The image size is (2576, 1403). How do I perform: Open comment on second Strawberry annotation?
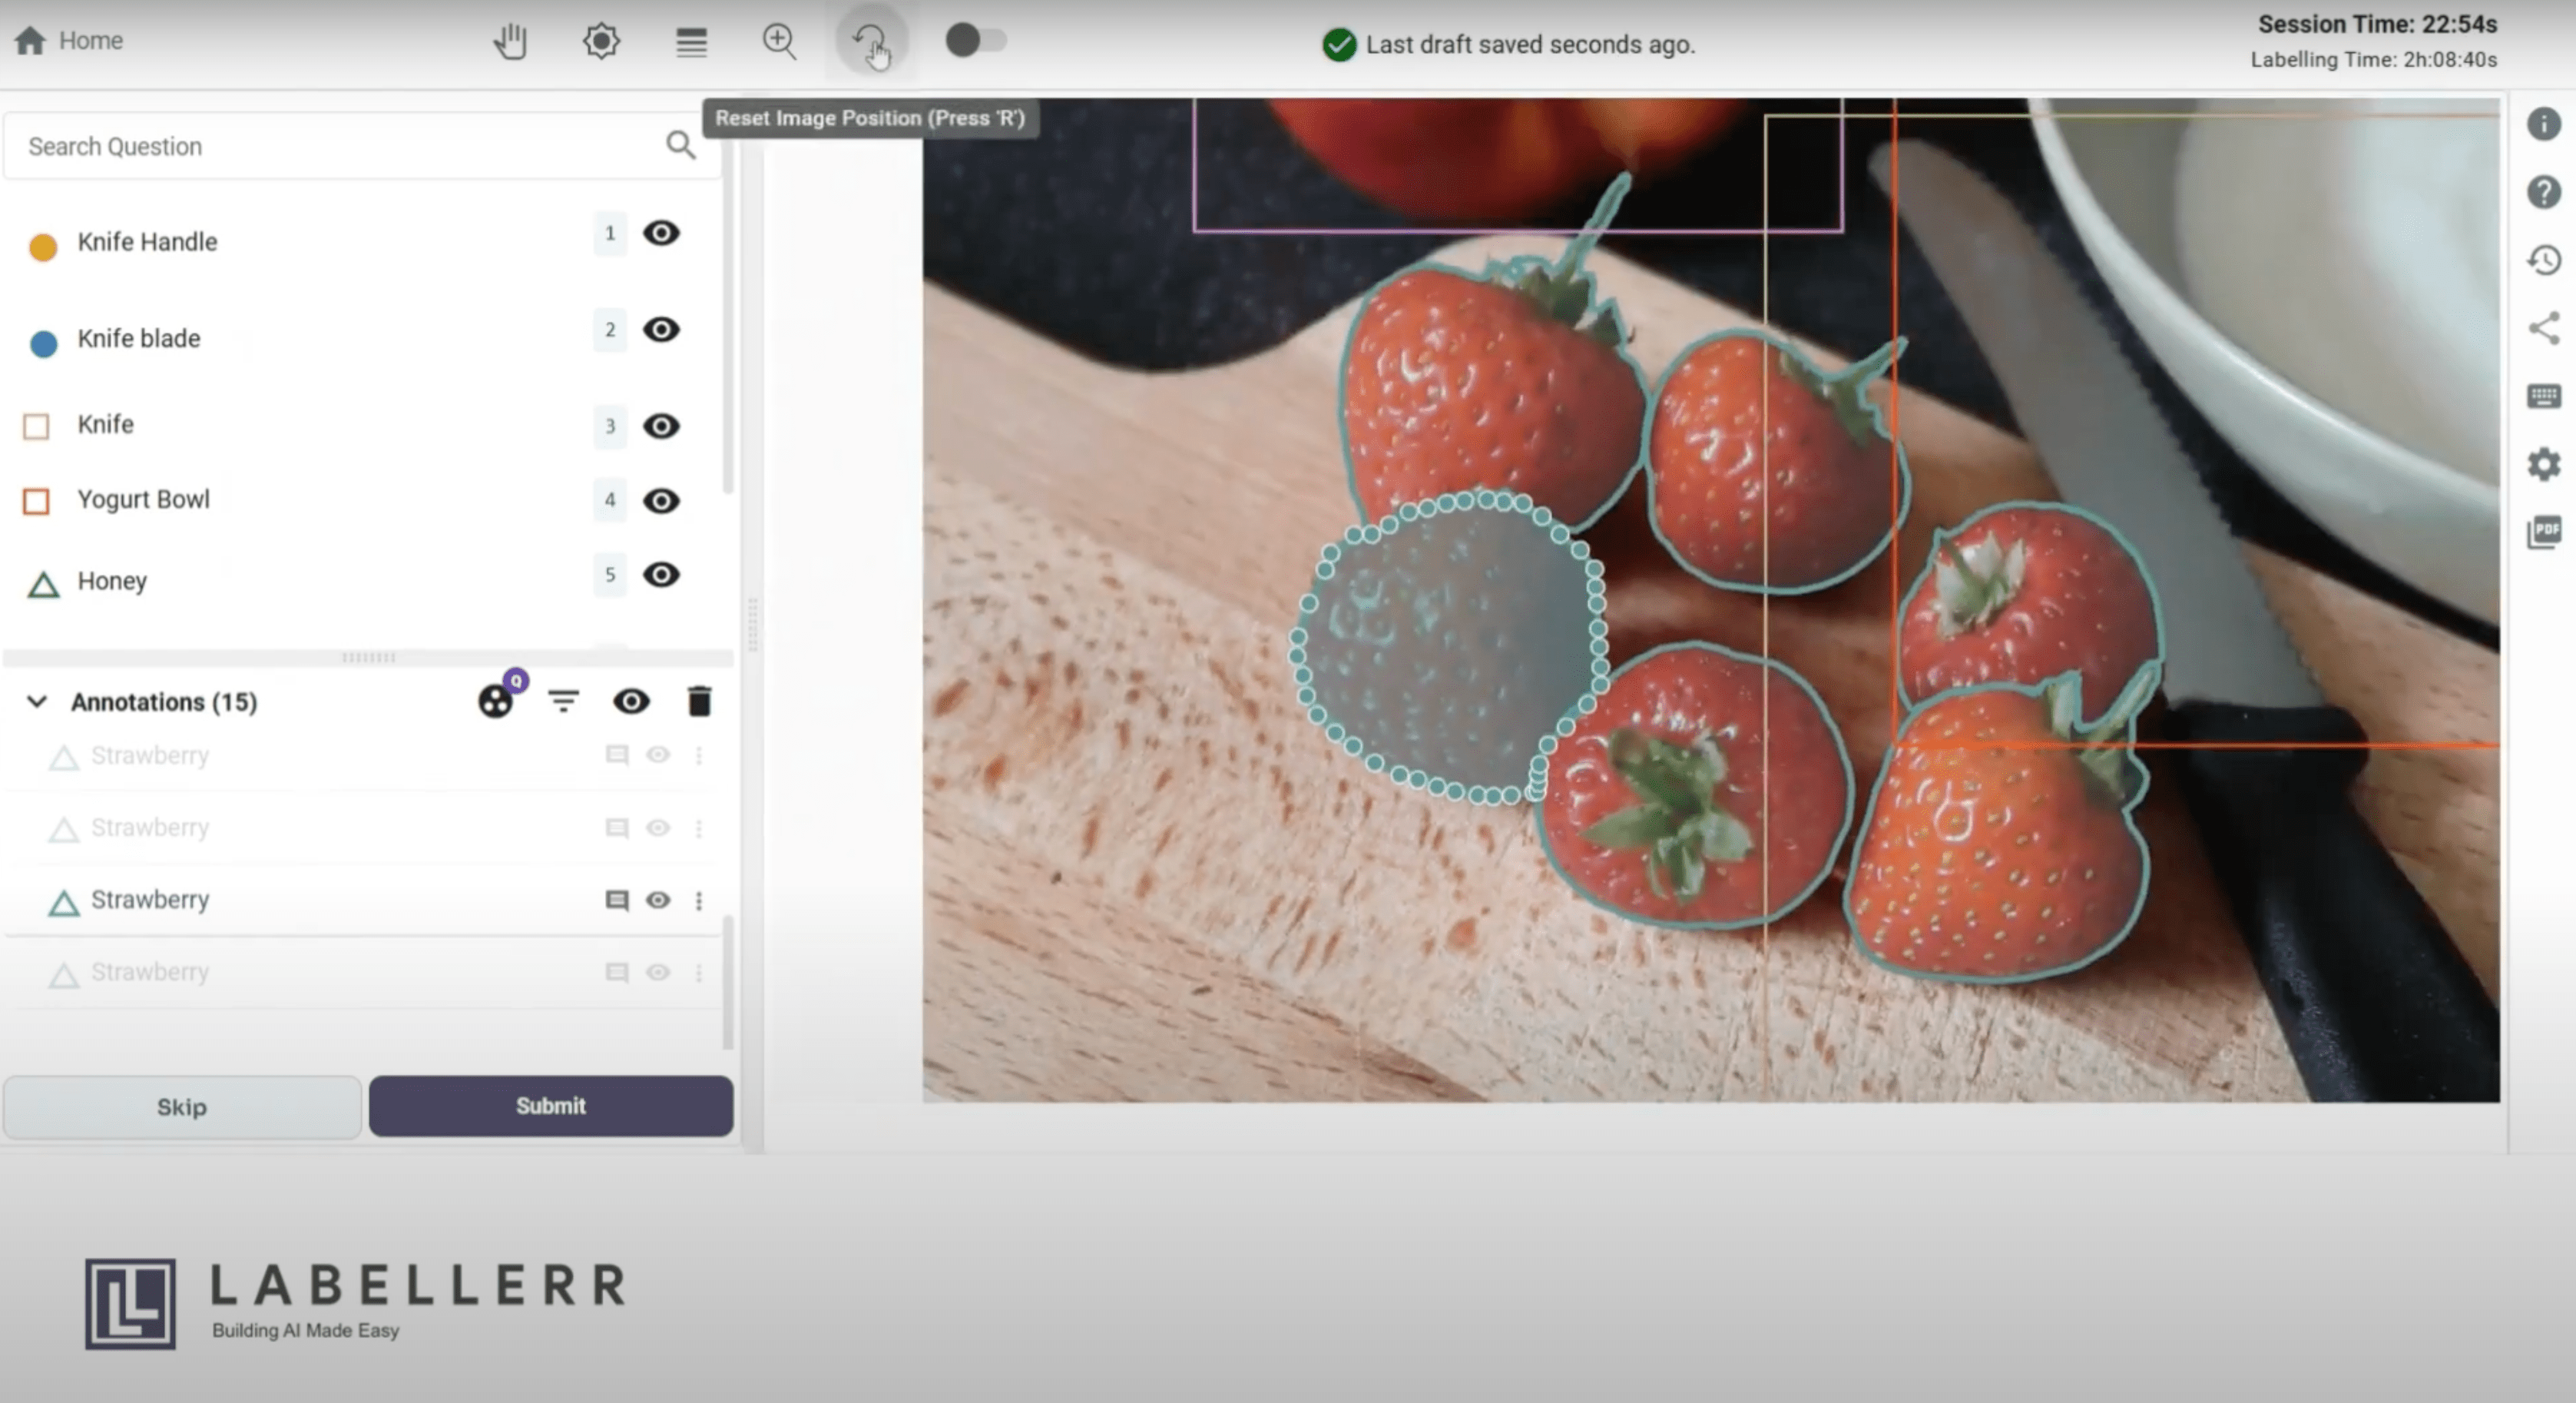pyautogui.click(x=617, y=828)
